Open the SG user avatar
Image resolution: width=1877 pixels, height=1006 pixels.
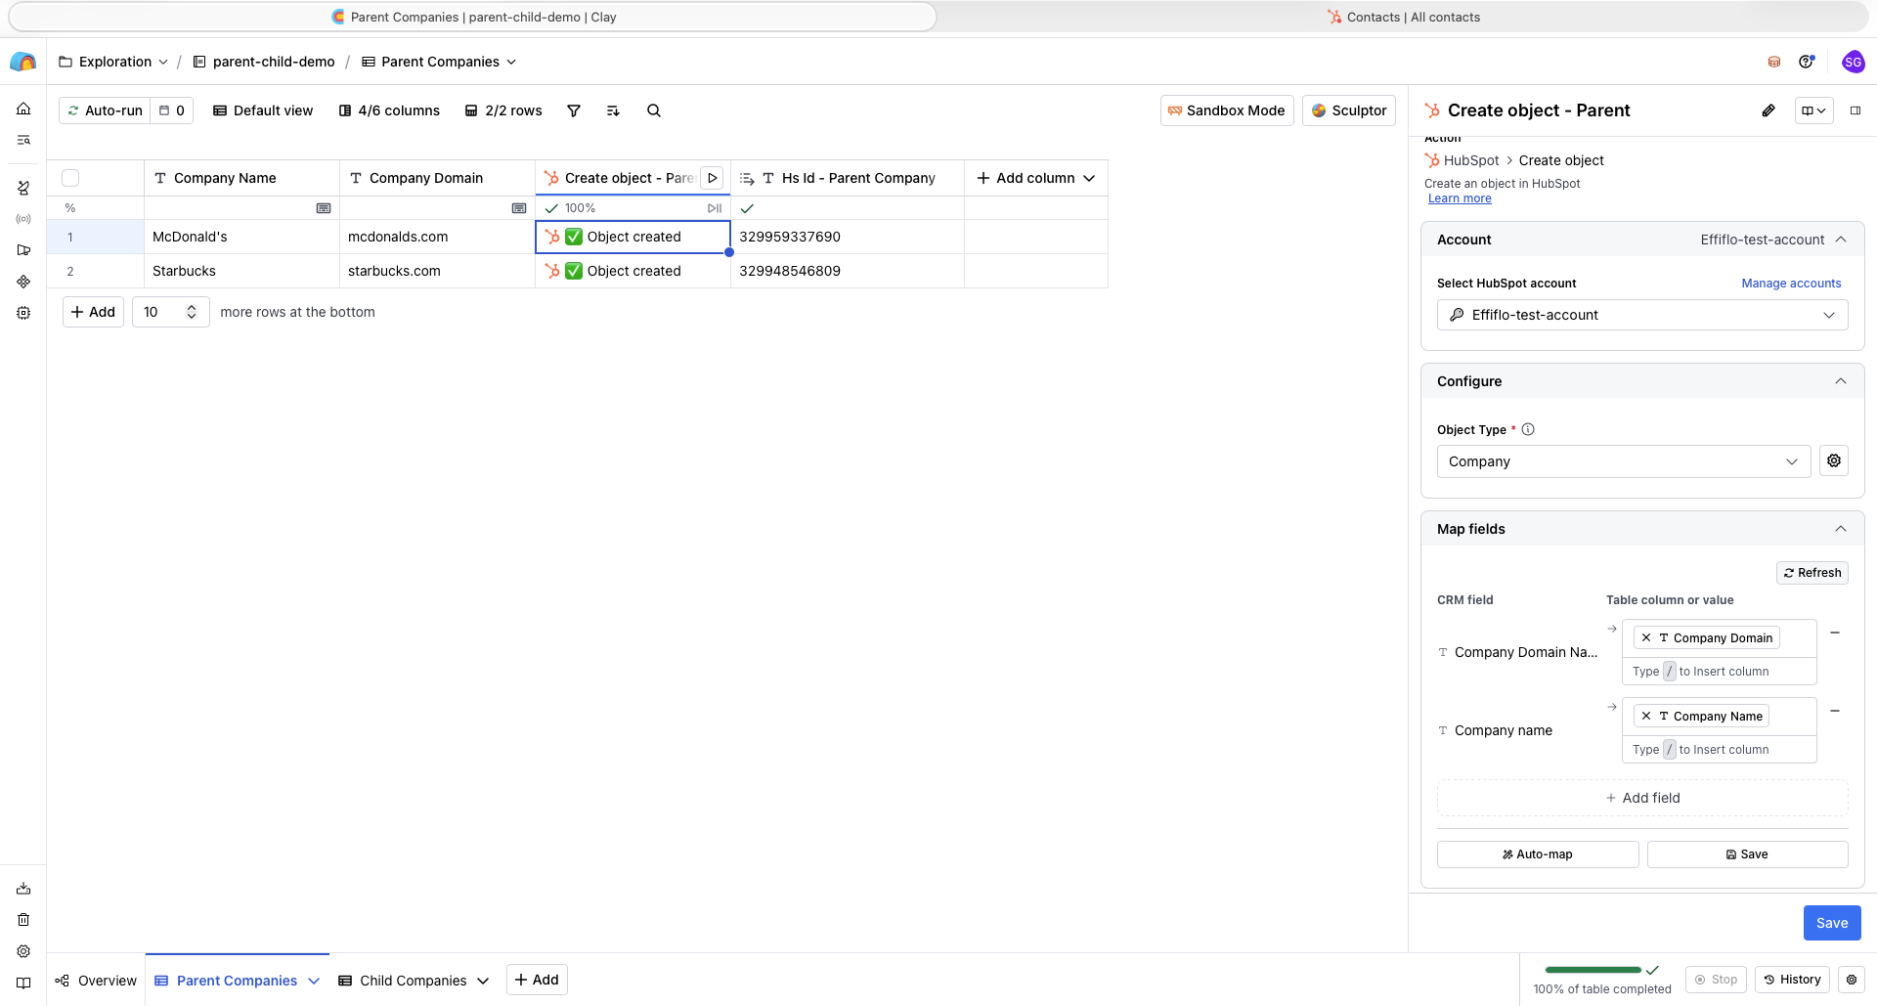[x=1853, y=62]
